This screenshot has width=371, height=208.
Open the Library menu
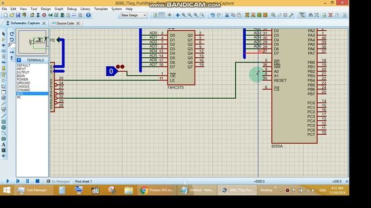click(85, 9)
